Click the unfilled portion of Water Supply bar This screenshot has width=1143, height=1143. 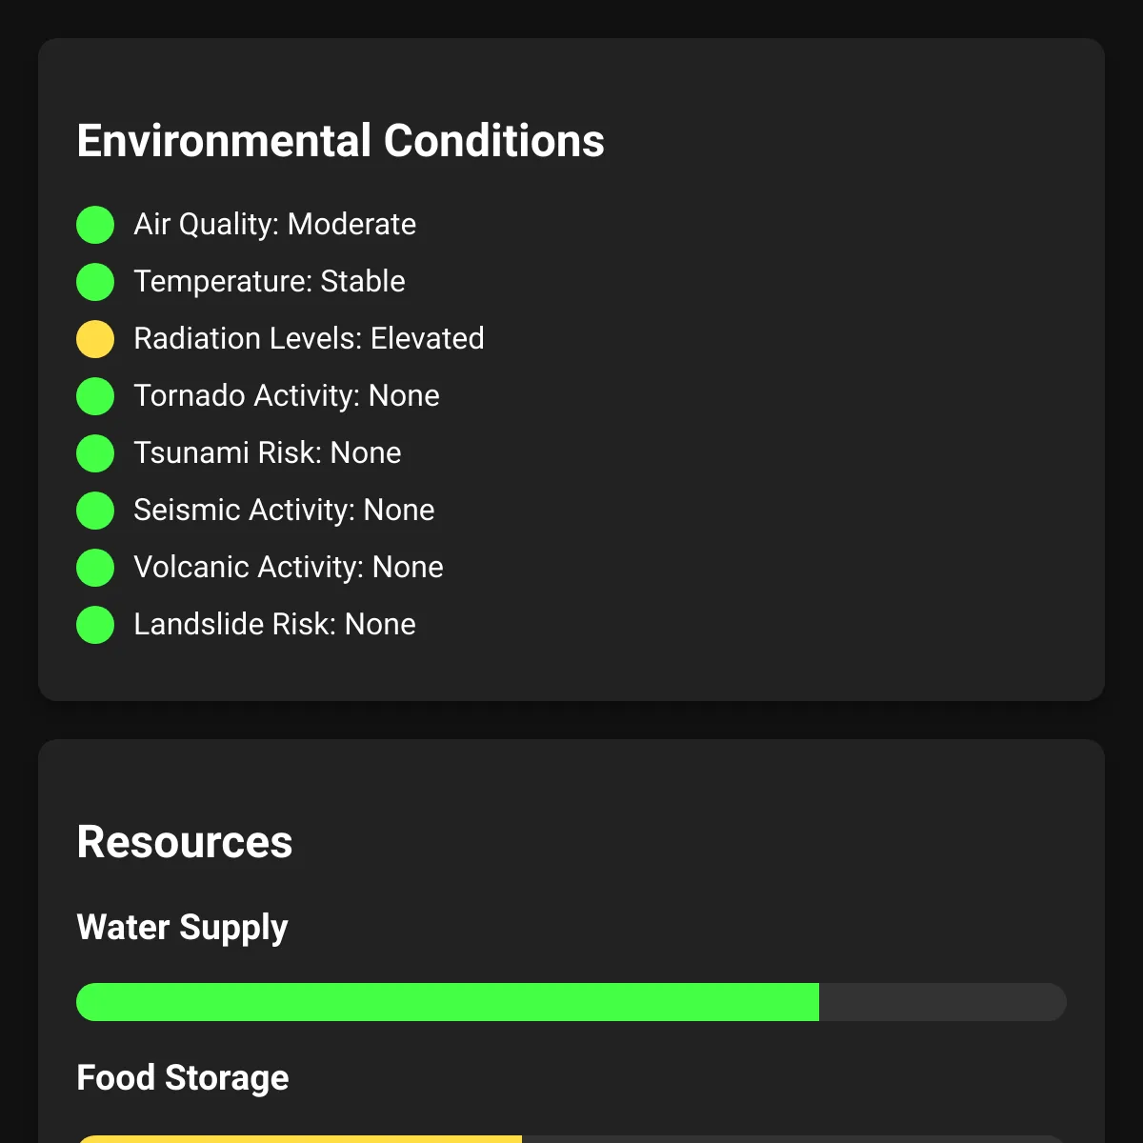click(943, 1002)
